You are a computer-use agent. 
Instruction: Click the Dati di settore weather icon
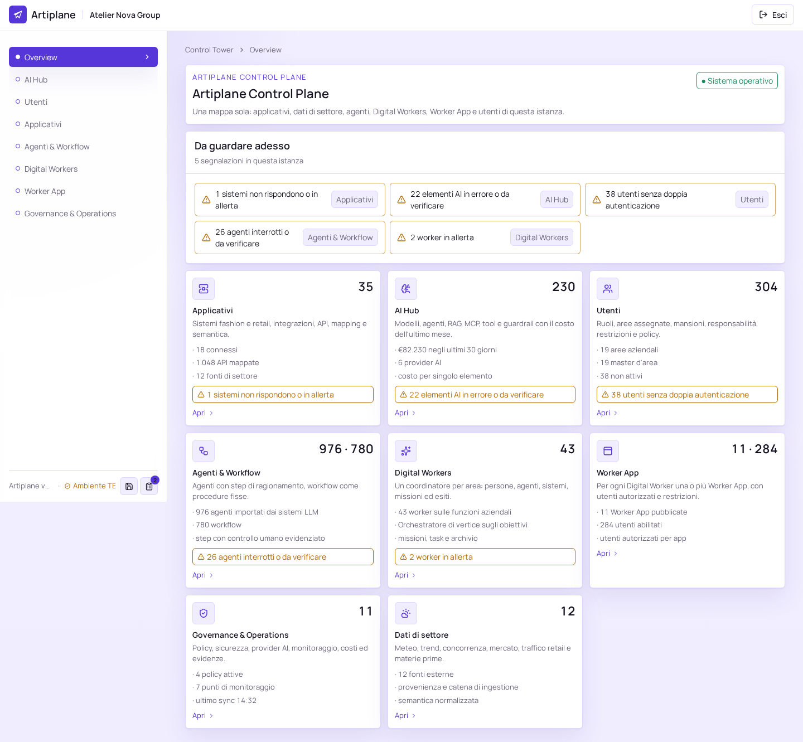pyautogui.click(x=406, y=613)
